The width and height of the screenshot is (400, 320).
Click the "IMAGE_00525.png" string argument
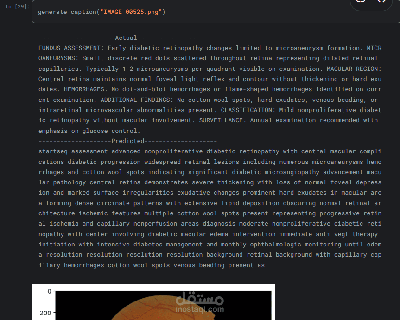(131, 12)
